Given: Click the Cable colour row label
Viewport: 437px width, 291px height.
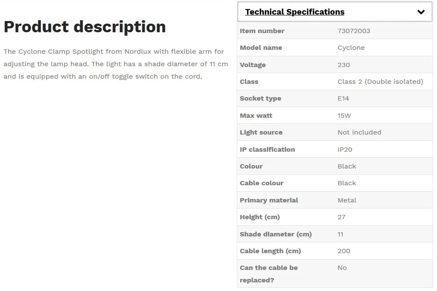Looking at the screenshot, I should click(x=261, y=183).
